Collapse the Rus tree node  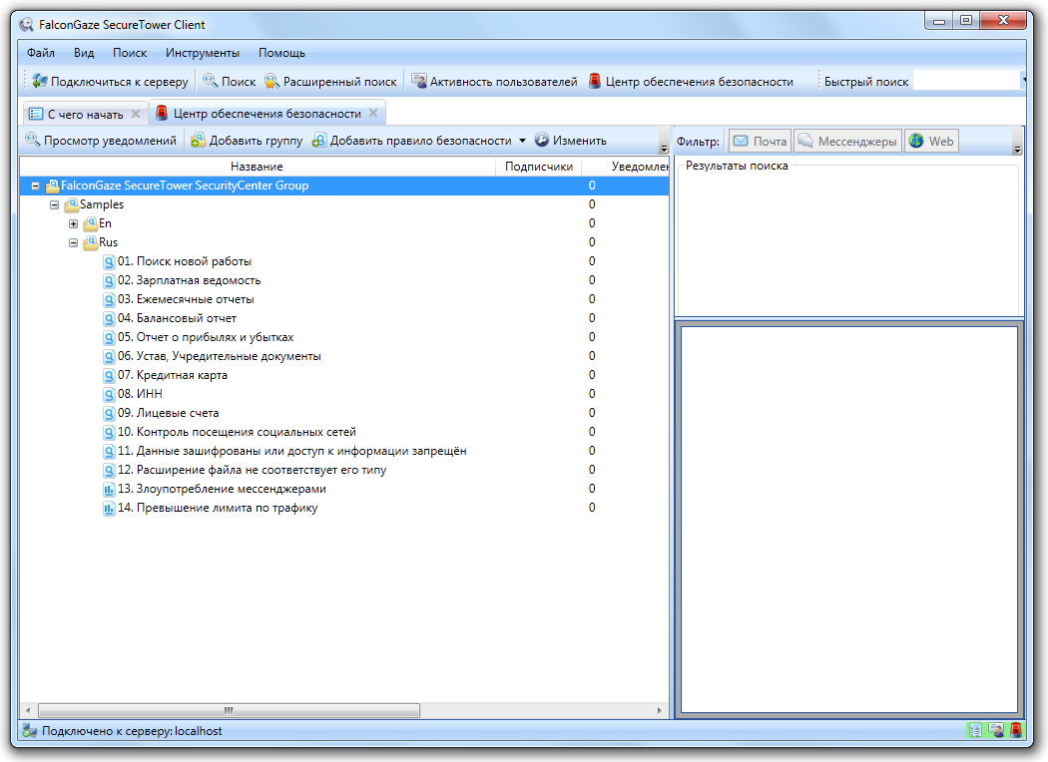pyautogui.click(x=73, y=243)
